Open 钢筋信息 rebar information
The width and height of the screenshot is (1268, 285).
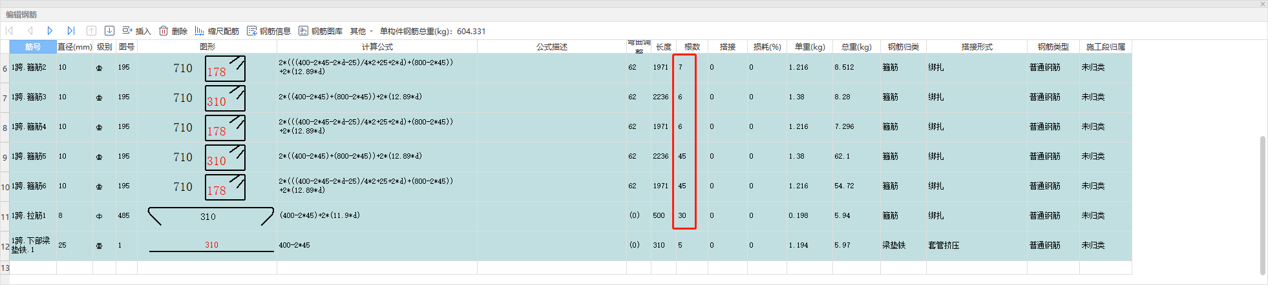pos(269,31)
